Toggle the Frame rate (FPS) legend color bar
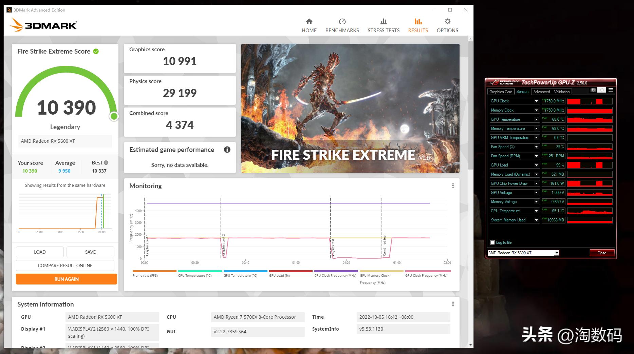 (x=154, y=271)
